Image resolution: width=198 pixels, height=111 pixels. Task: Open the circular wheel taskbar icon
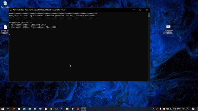pos(56,109)
